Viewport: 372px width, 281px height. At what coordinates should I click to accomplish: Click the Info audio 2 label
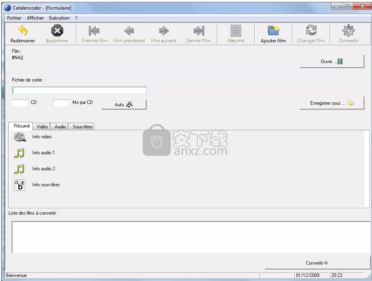click(44, 169)
